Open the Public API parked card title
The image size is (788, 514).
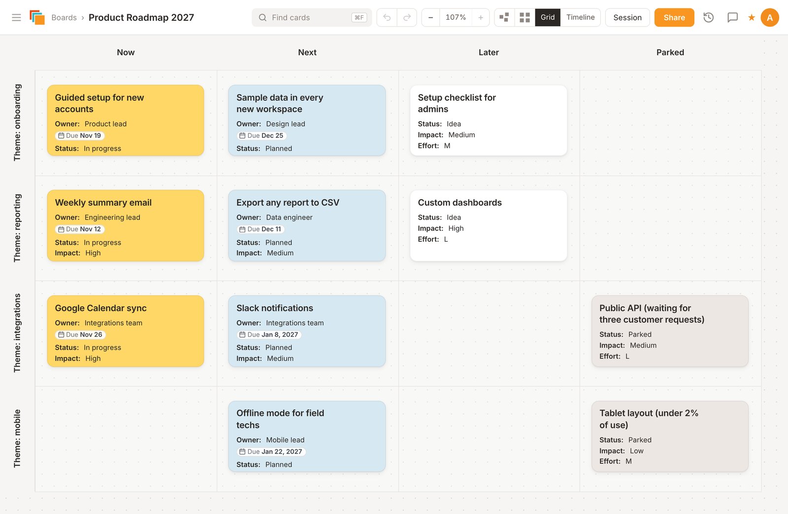pos(652,314)
